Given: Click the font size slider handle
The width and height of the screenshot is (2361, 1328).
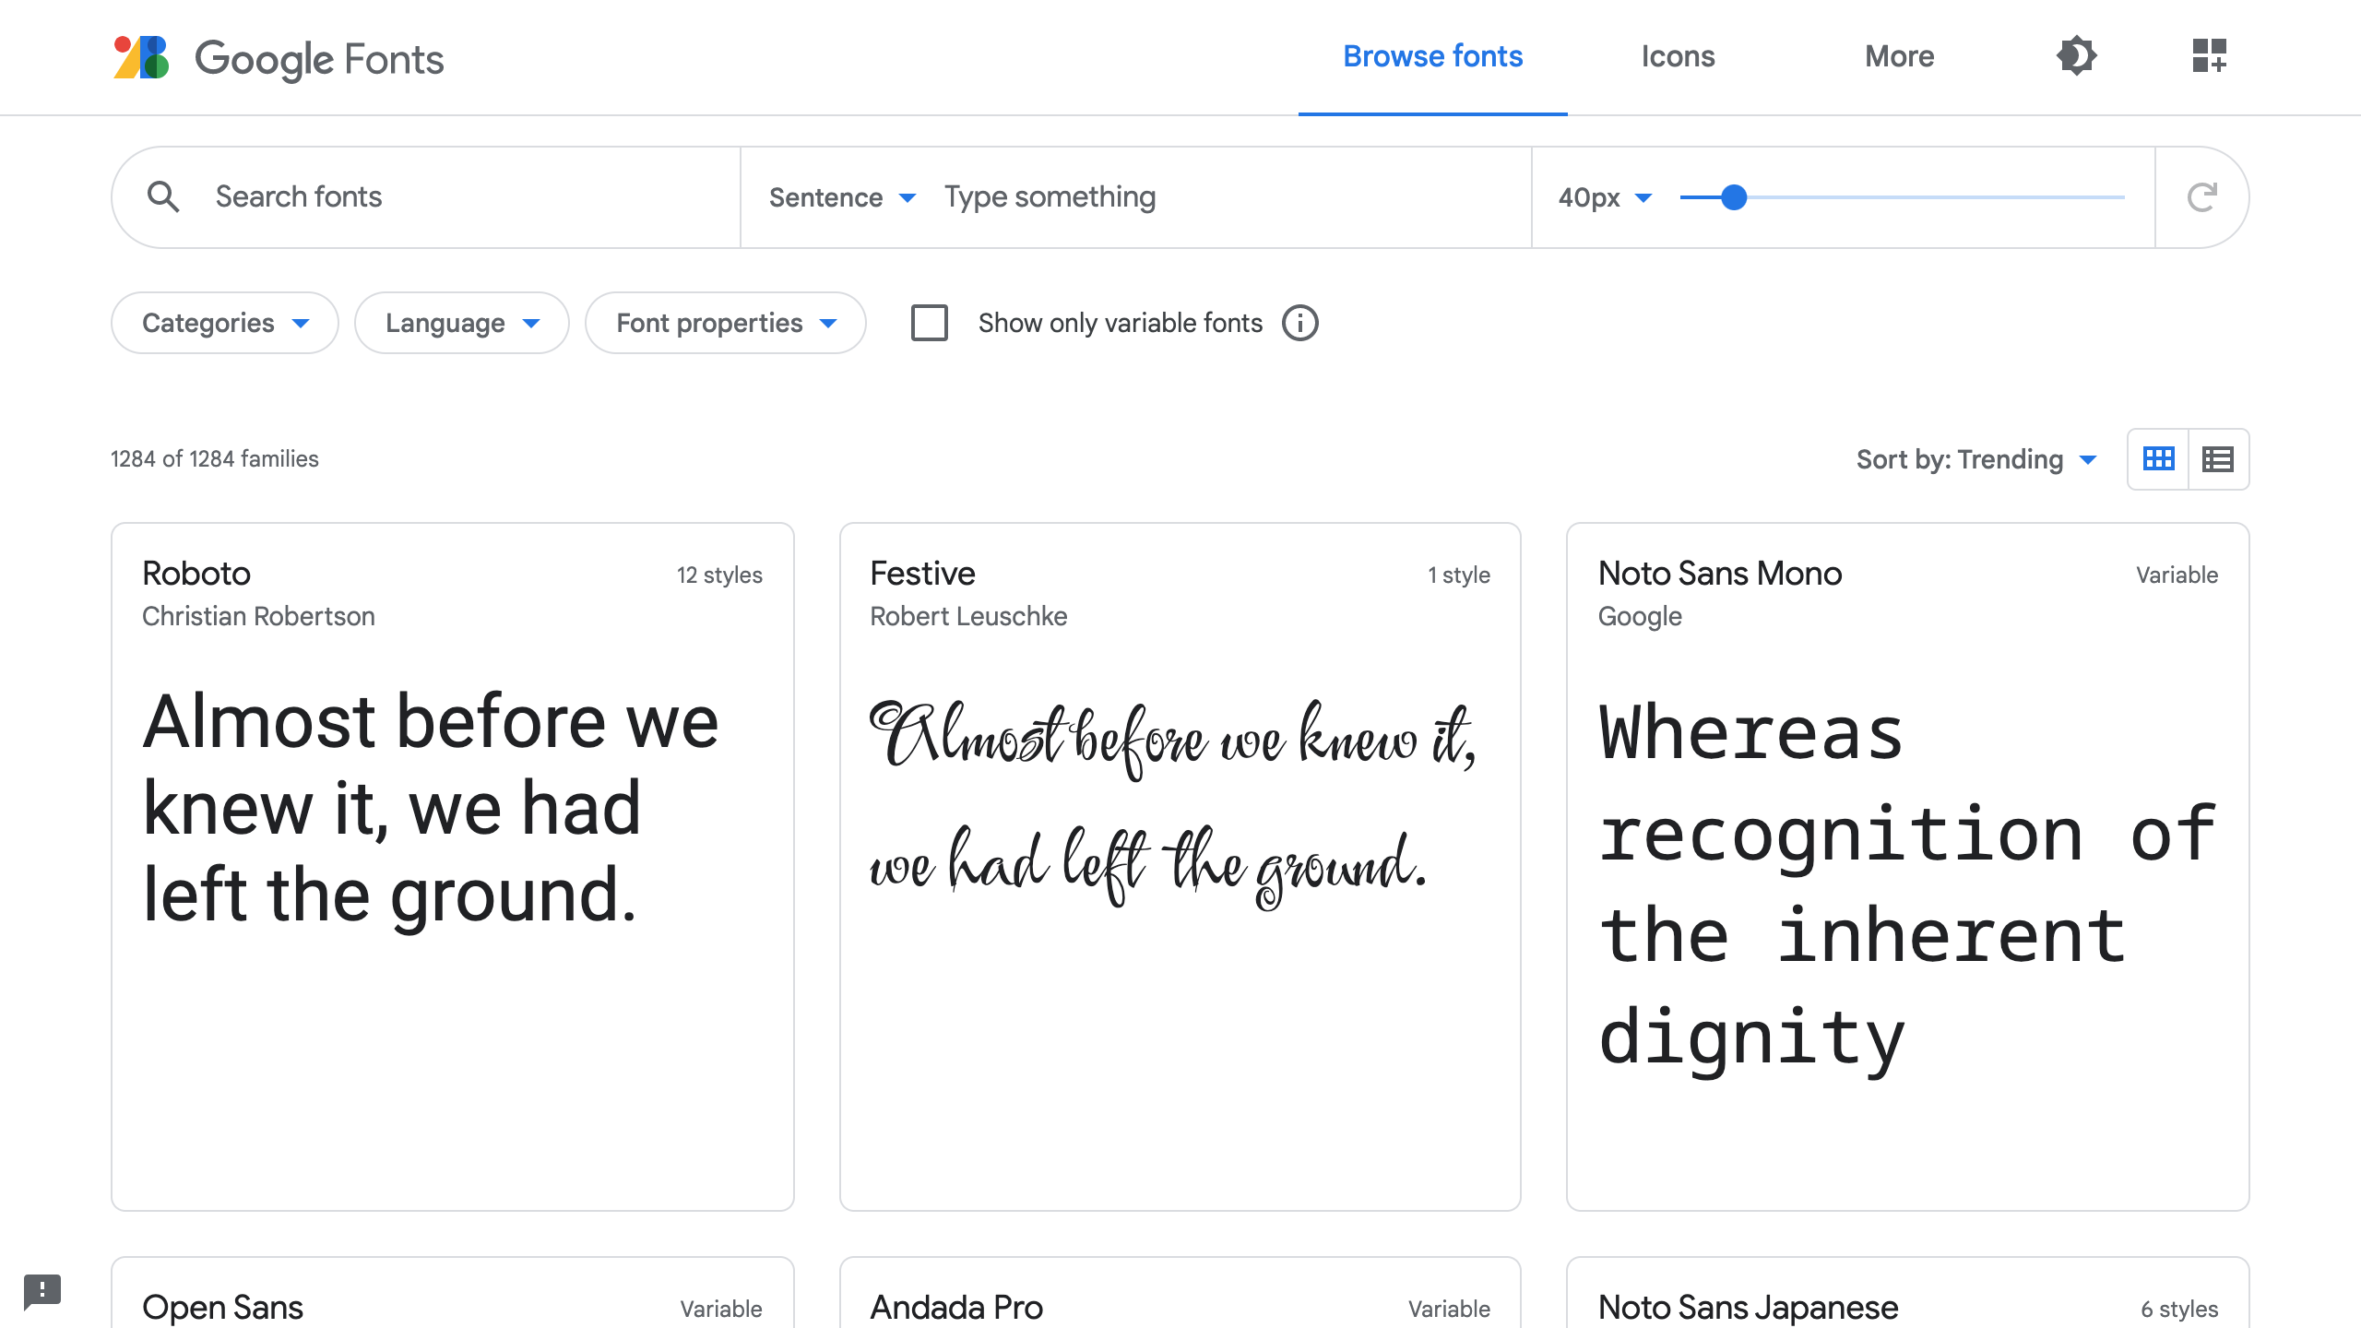Looking at the screenshot, I should tap(1734, 197).
